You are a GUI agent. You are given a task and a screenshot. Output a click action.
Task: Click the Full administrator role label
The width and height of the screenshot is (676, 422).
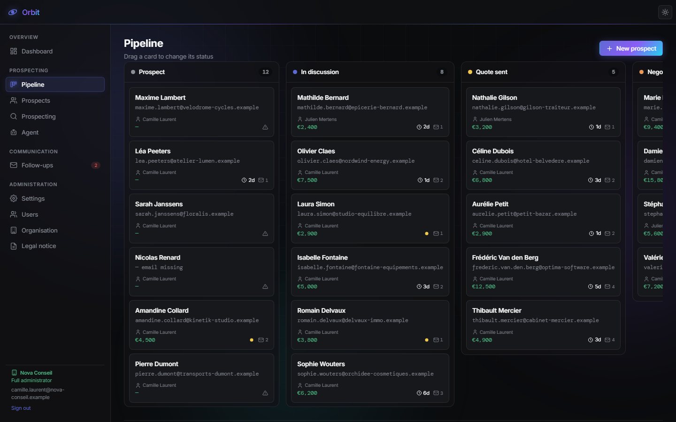(x=31, y=380)
